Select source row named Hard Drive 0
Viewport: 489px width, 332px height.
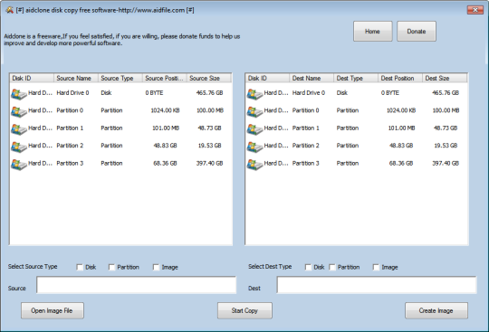coord(120,93)
